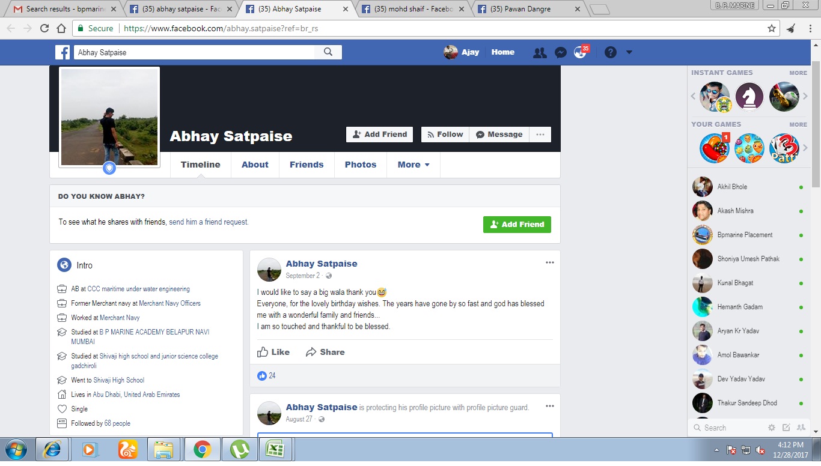Reload the page in Chrome

(x=44, y=28)
